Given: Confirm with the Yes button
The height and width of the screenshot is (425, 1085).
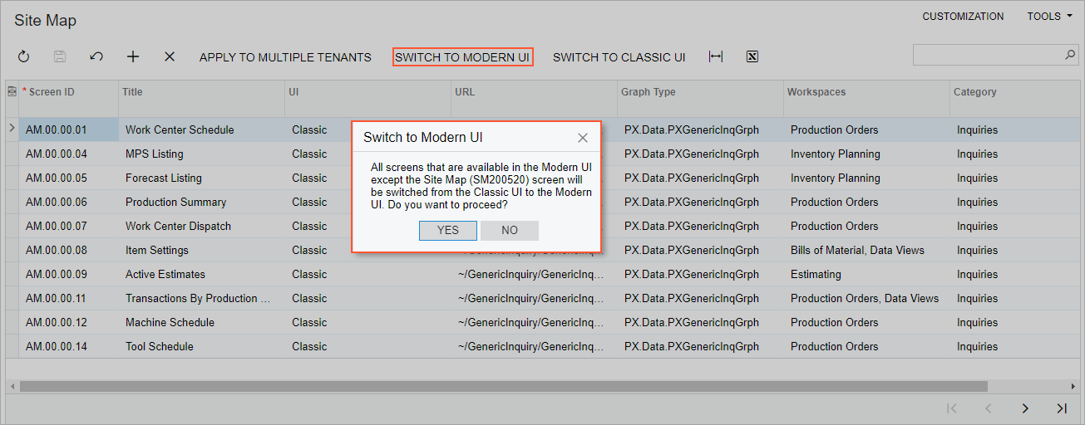Looking at the screenshot, I should 448,230.
